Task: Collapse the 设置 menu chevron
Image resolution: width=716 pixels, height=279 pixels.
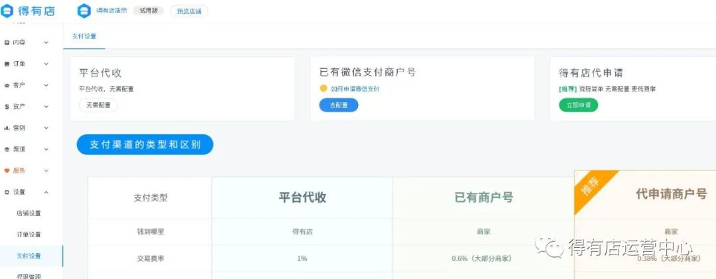Action: [46, 192]
